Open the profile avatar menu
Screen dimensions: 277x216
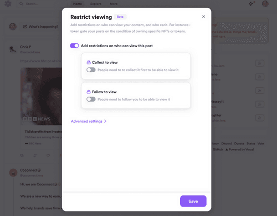coord(265,4)
